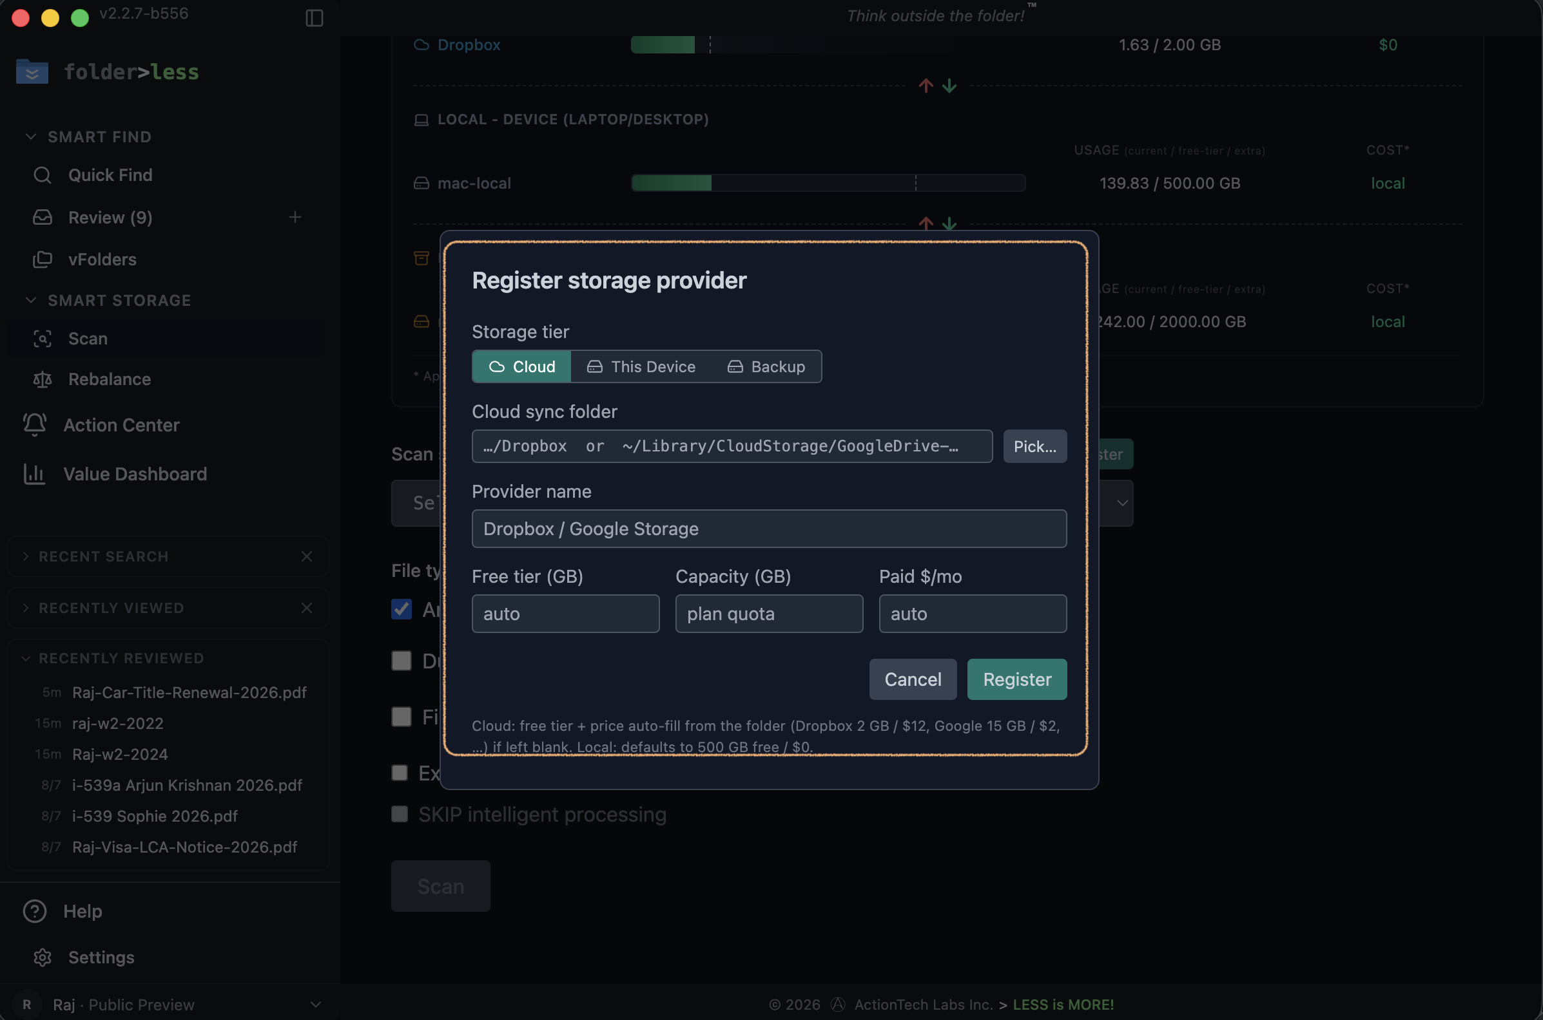Toggle the sidebar panel icon
Screen dimensions: 1543x1020
pyautogui.click(x=315, y=17)
